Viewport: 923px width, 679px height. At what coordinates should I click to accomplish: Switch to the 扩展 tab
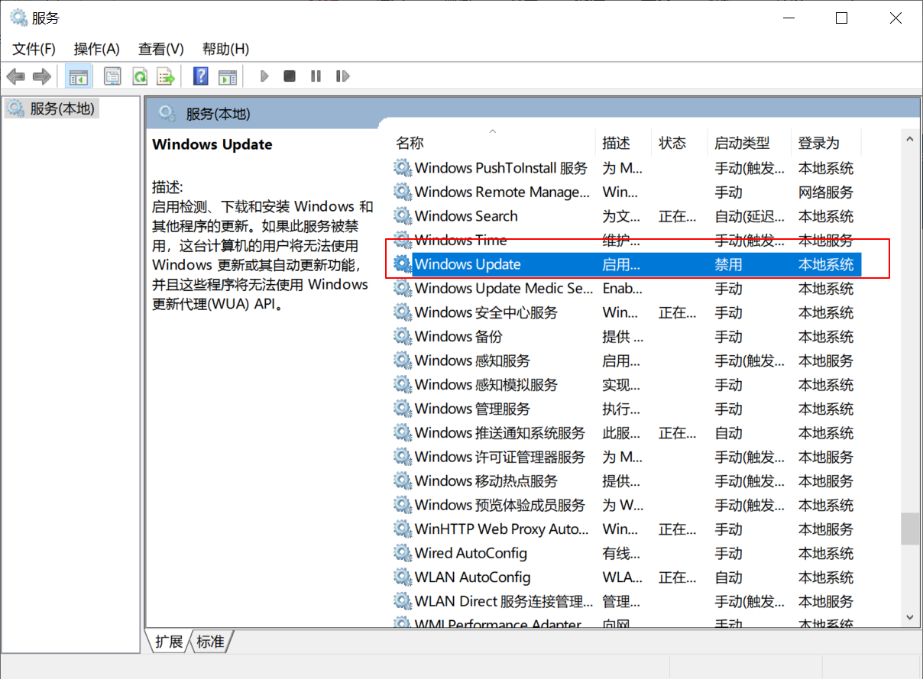pyautogui.click(x=169, y=642)
